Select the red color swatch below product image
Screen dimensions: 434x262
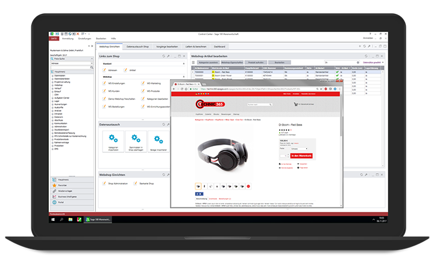(248, 186)
